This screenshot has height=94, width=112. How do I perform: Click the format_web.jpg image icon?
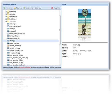pyautogui.click(x=8, y=48)
